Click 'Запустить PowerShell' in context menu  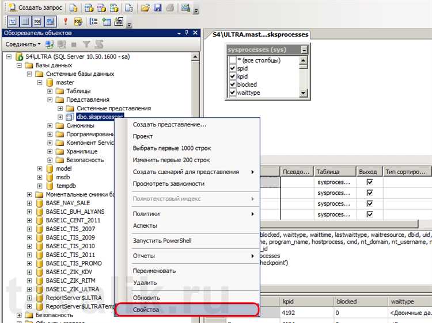[162, 241]
